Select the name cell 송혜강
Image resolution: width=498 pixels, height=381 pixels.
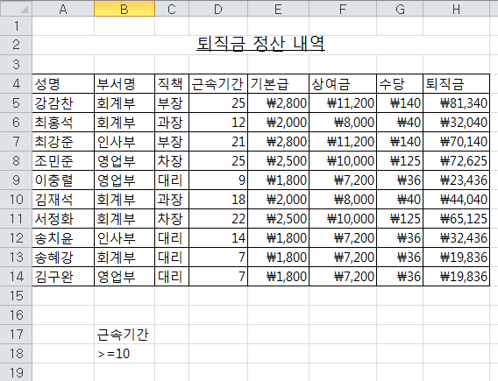pos(63,258)
